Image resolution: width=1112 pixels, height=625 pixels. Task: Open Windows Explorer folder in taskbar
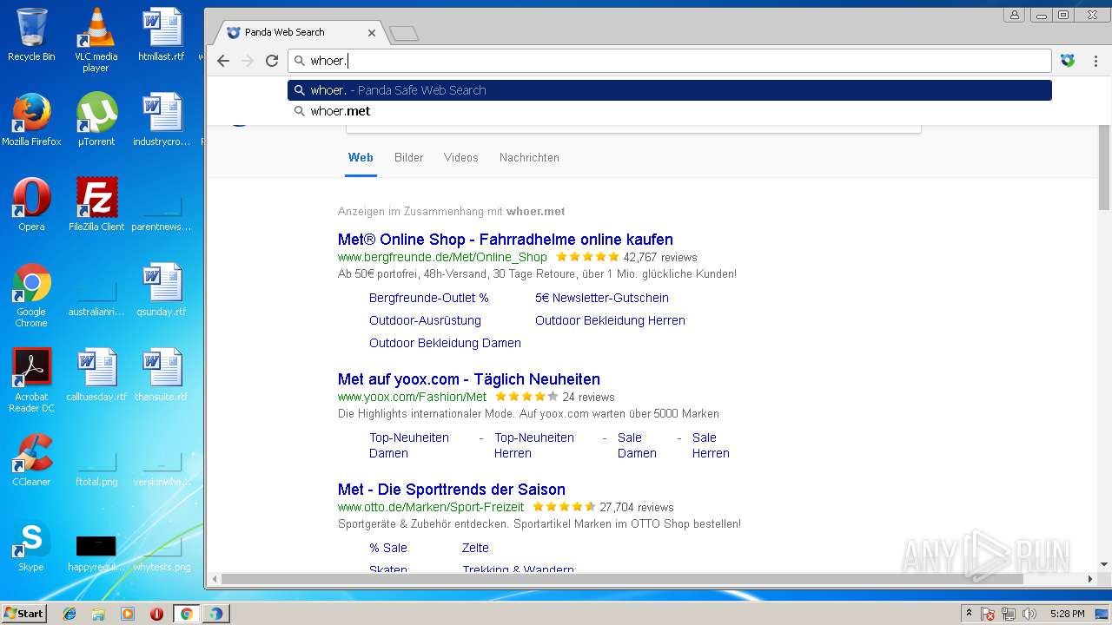tap(98, 614)
